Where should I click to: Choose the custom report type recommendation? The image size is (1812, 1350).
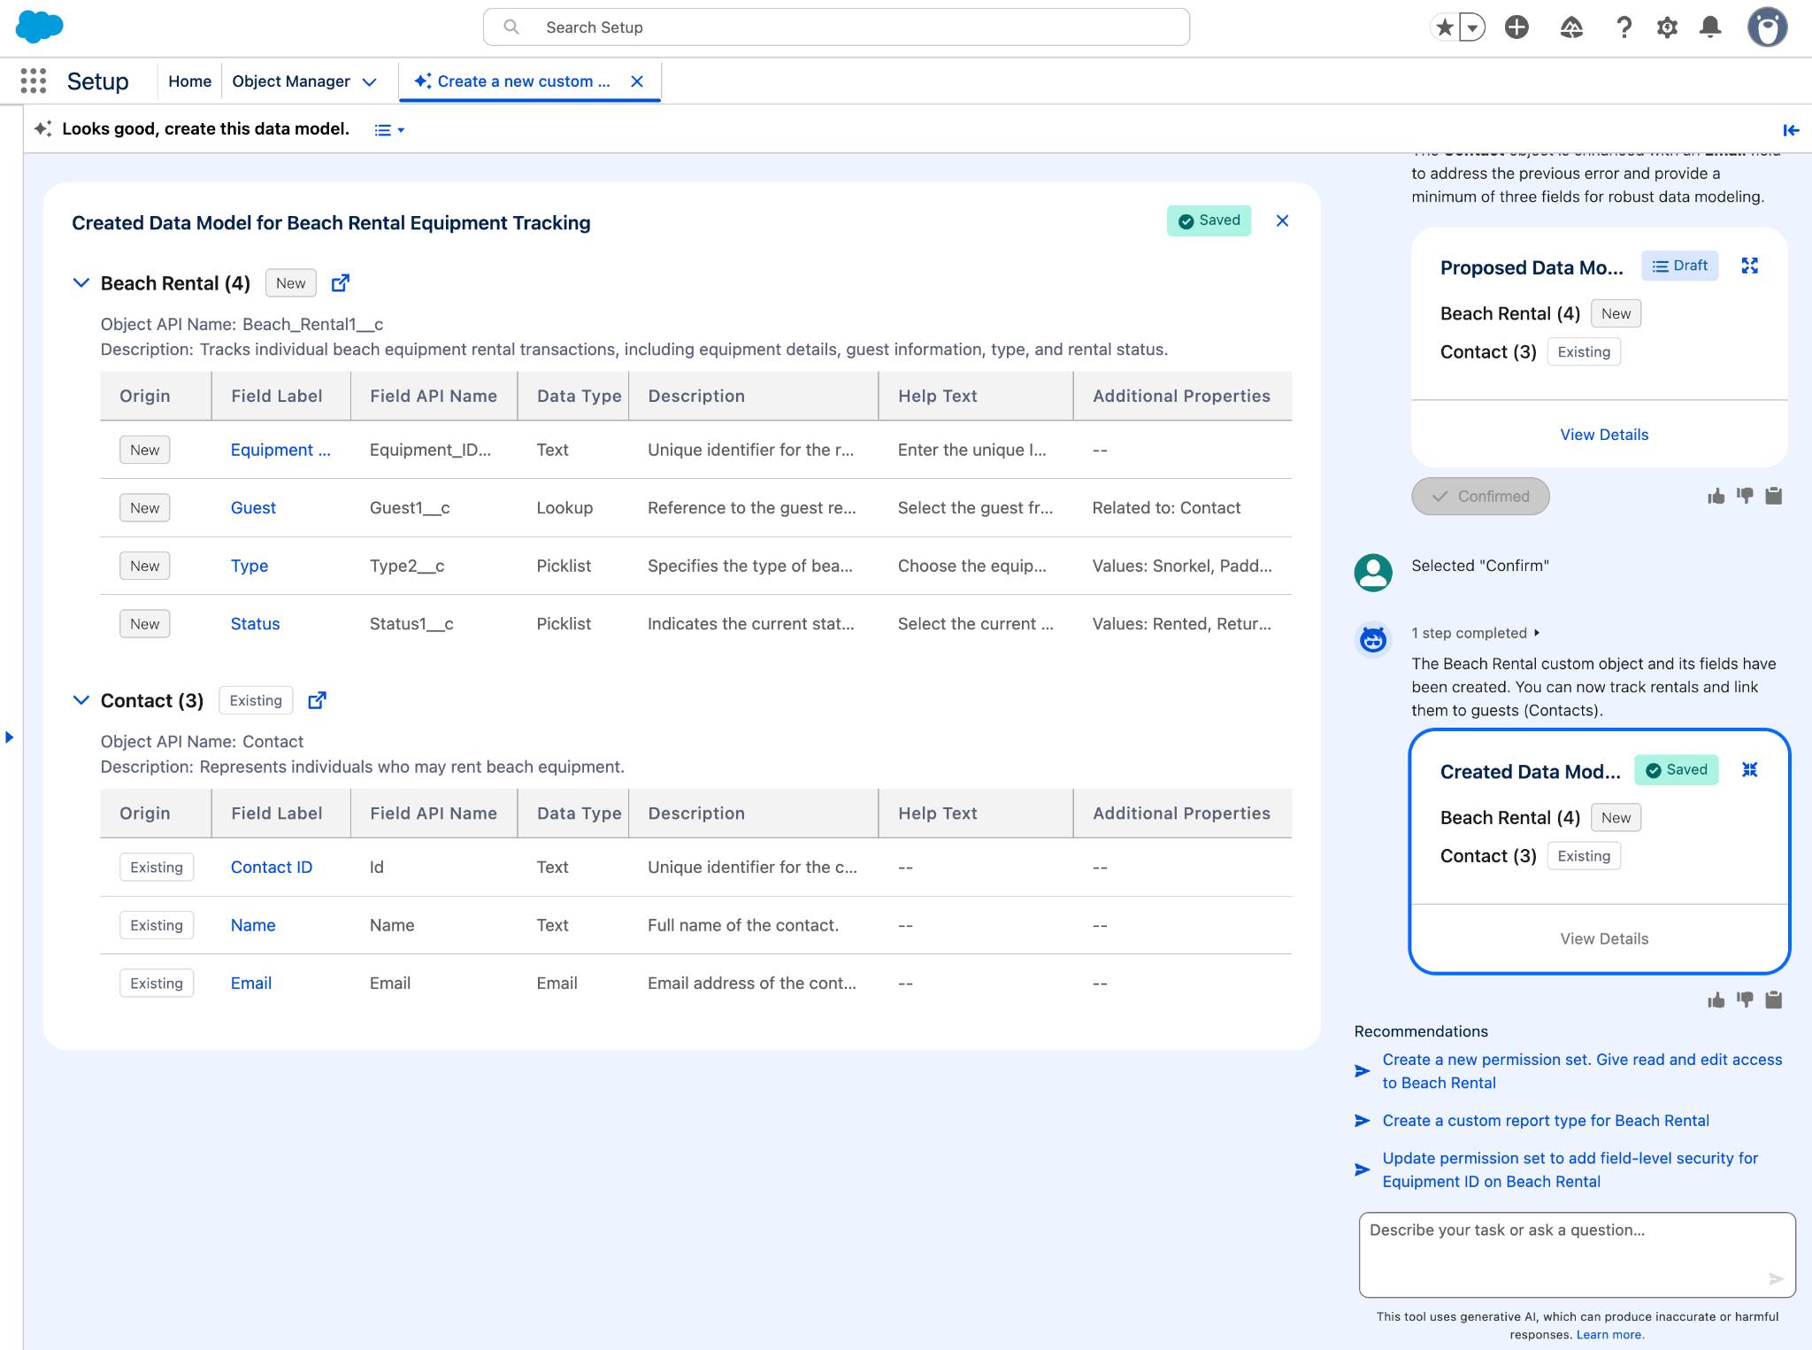[x=1546, y=1121]
